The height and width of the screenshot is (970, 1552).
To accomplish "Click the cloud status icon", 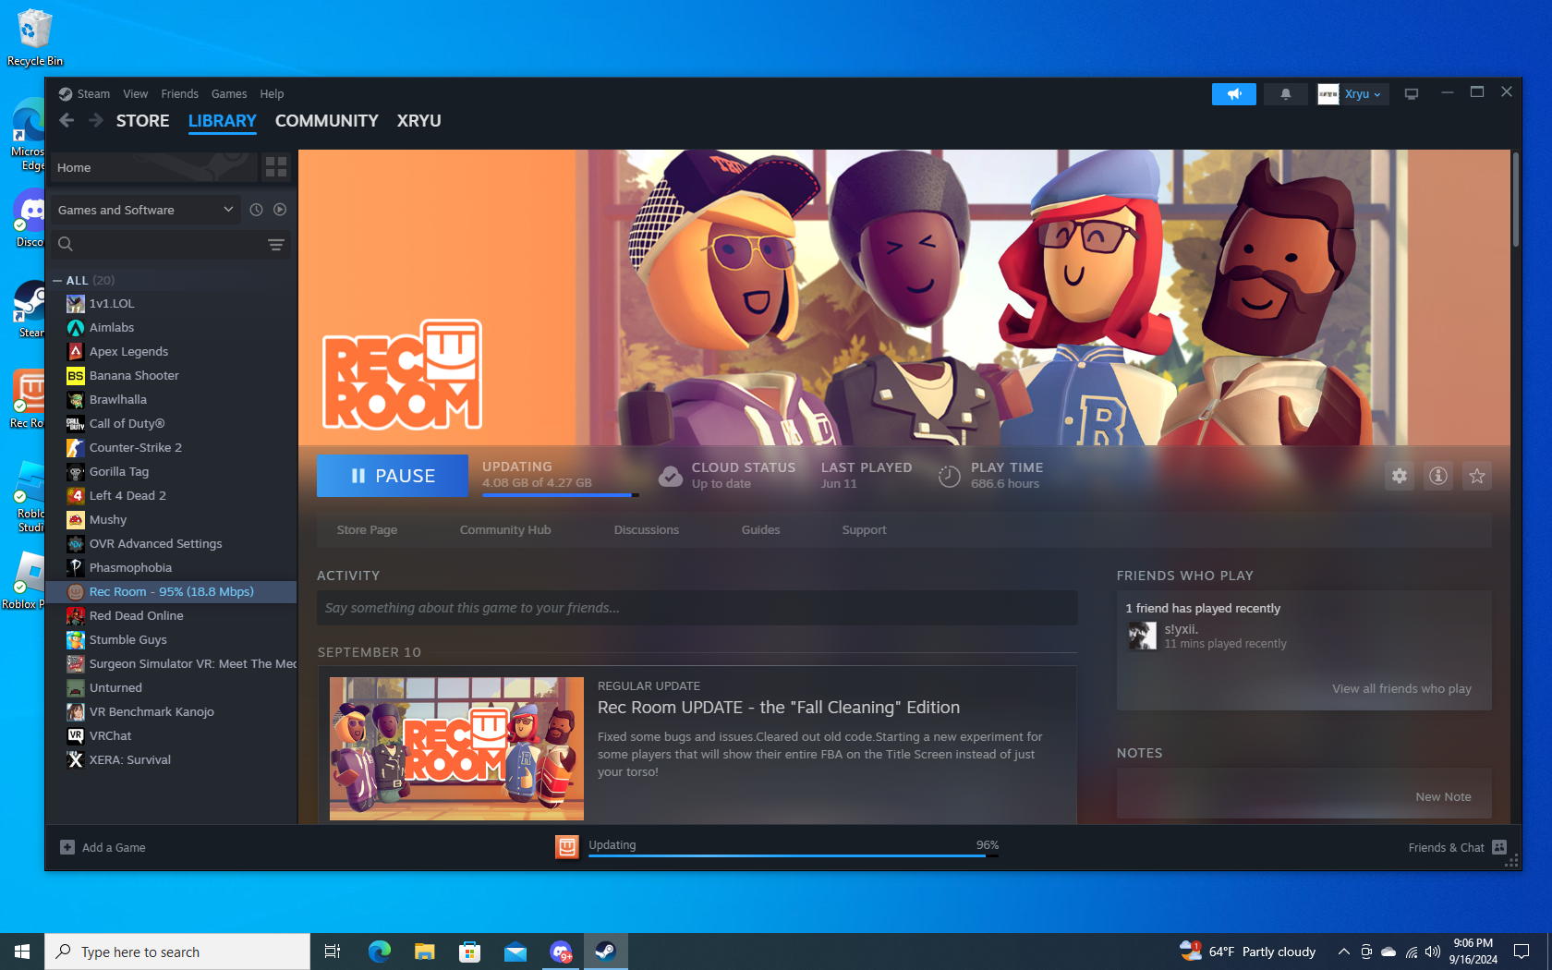I will click(671, 476).
